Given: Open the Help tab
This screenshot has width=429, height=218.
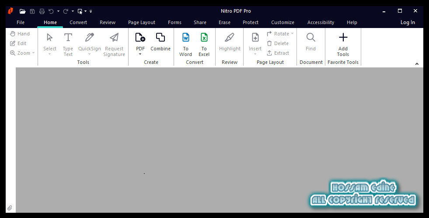Looking at the screenshot, I should (x=352, y=22).
